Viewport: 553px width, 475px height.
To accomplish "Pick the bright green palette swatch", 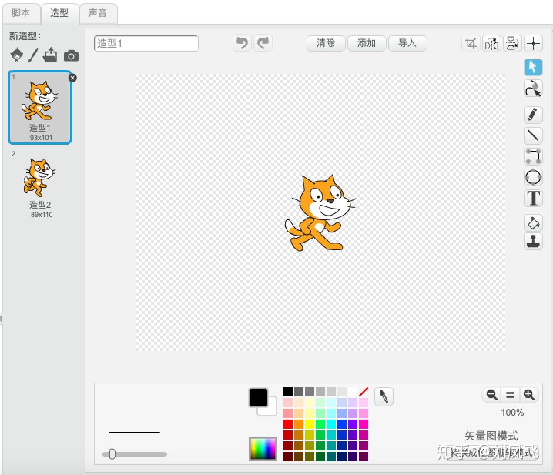I will [320, 424].
